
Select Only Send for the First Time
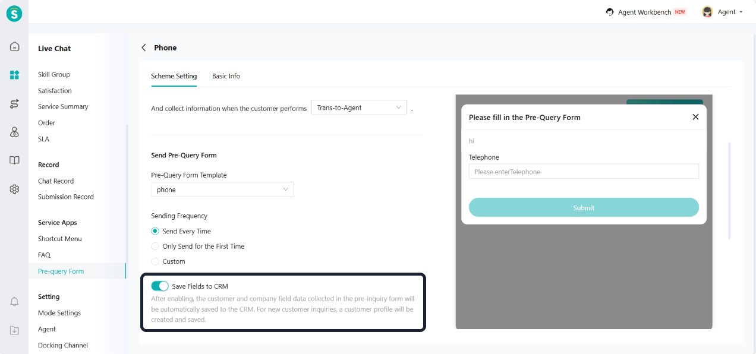tap(155, 246)
